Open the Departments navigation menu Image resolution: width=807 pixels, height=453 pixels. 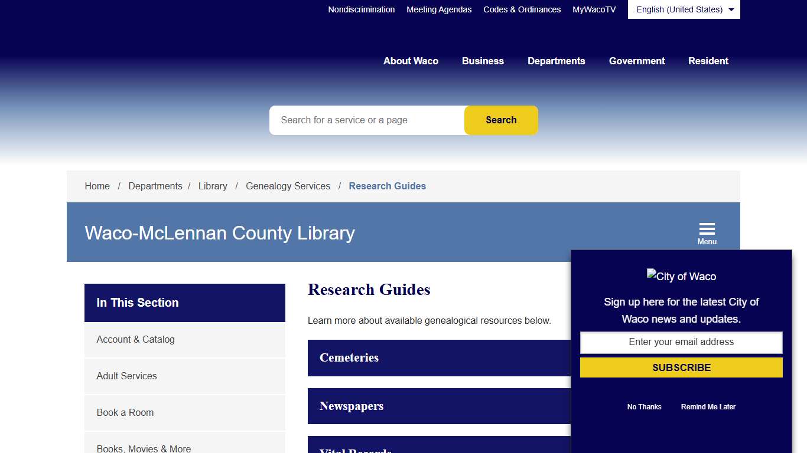point(556,61)
